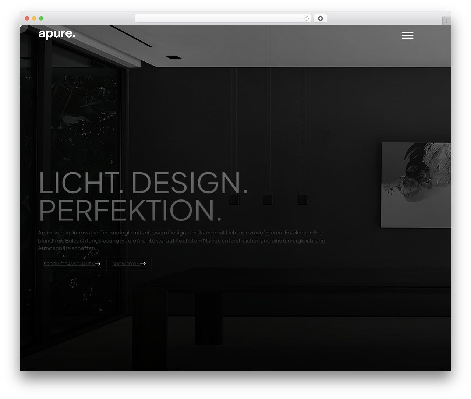The height and width of the screenshot is (399, 471).
Task: Click the apure. logo
Action: pyautogui.click(x=57, y=35)
